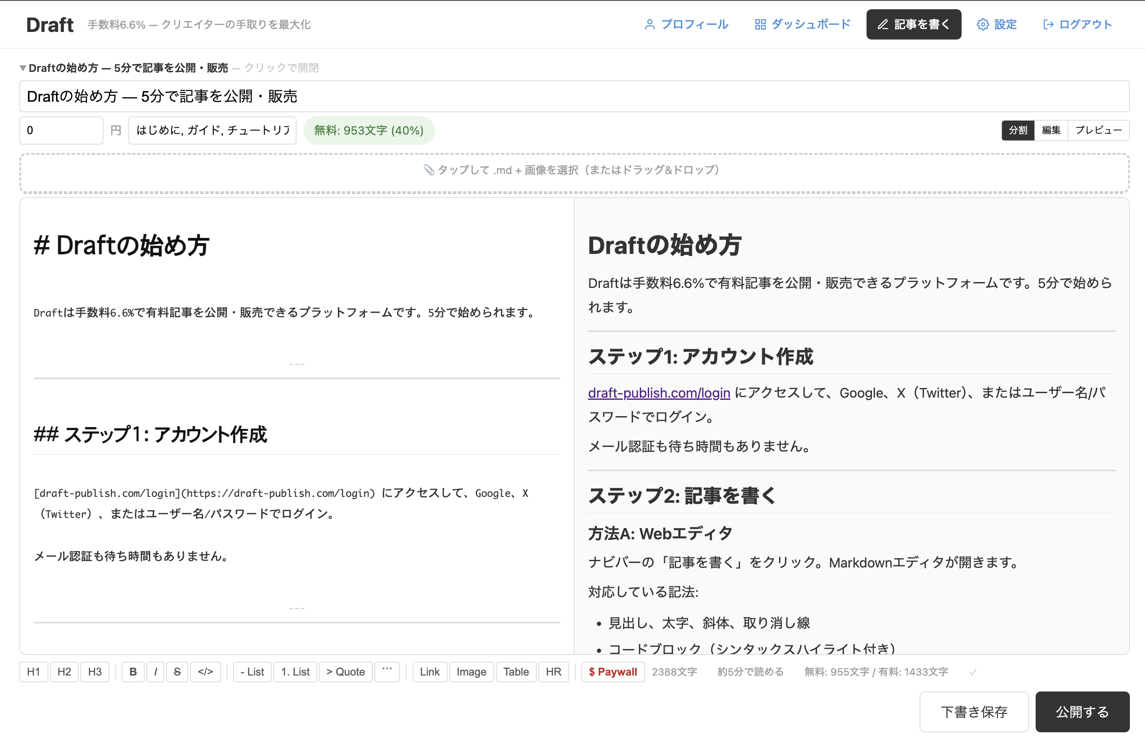This screenshot has height=739, width=1145.
Task: Insert $ Paywall marker
Action: [x=613, y=671]
